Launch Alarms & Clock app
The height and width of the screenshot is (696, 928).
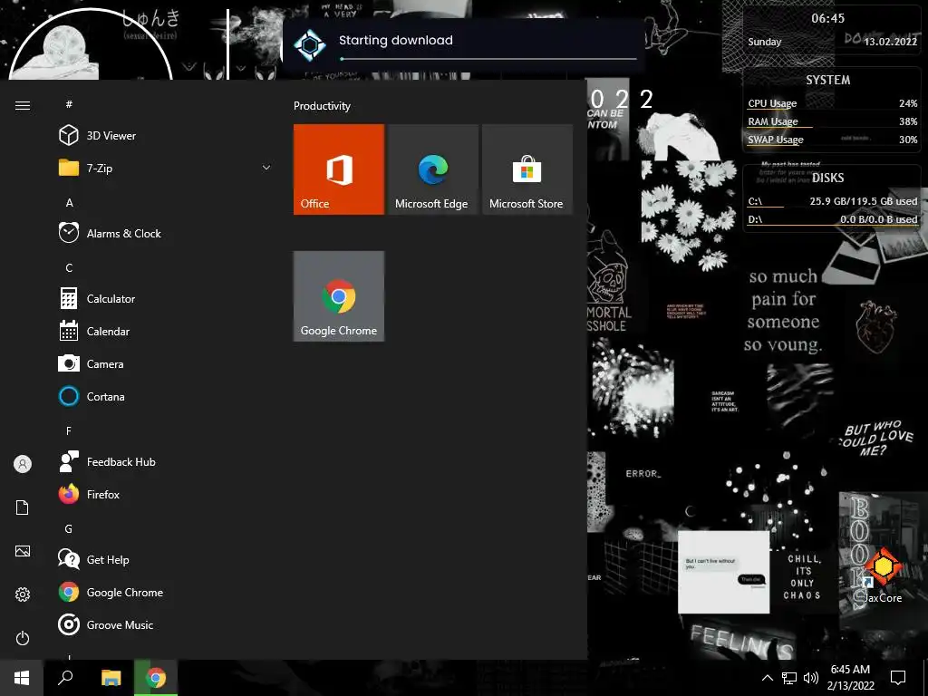165,233
